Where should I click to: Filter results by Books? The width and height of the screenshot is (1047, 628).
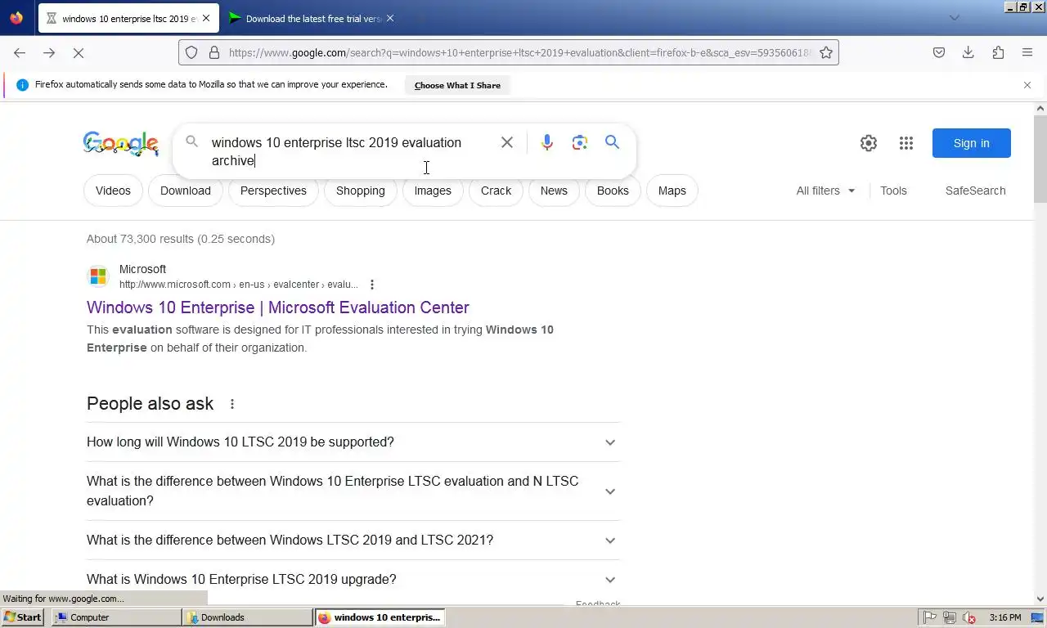[x=613, y=191]
